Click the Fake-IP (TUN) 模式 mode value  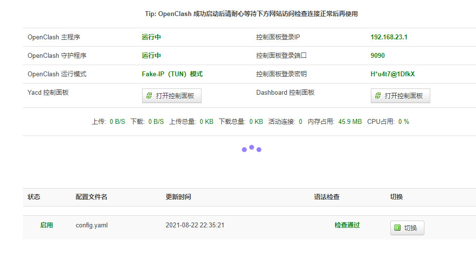click(172, 74)
